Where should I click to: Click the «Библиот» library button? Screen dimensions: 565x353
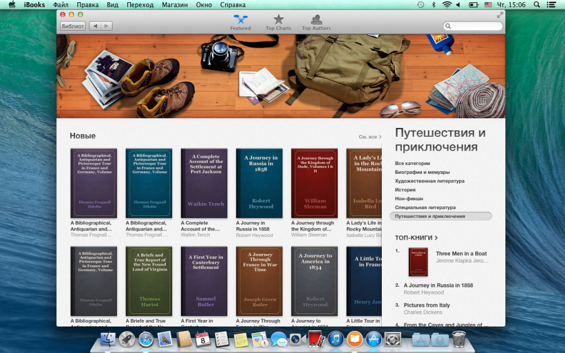point(73,26)
